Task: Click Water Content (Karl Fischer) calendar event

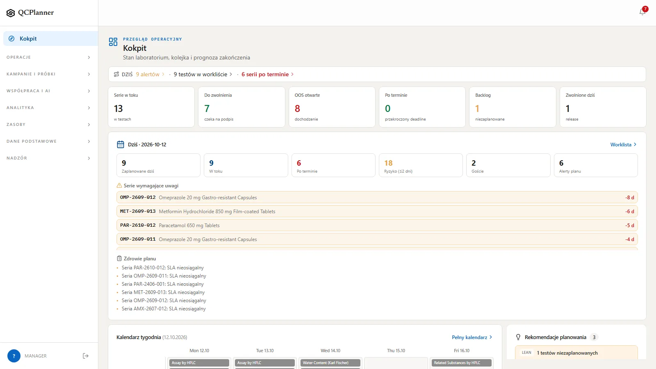Action: click(x=330, y=363)
